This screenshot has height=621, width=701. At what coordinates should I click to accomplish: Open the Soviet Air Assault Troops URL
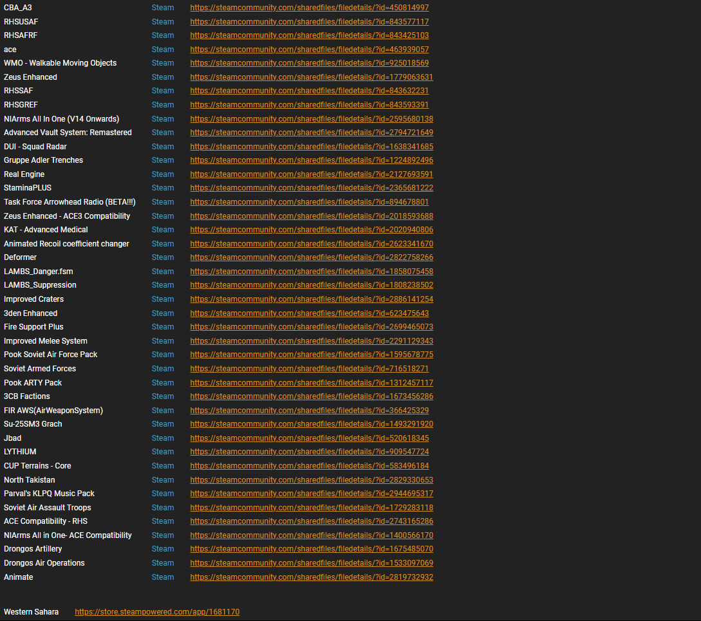[x=312, y=508]
